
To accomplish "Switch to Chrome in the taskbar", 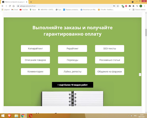I will (x=23, y=116).
